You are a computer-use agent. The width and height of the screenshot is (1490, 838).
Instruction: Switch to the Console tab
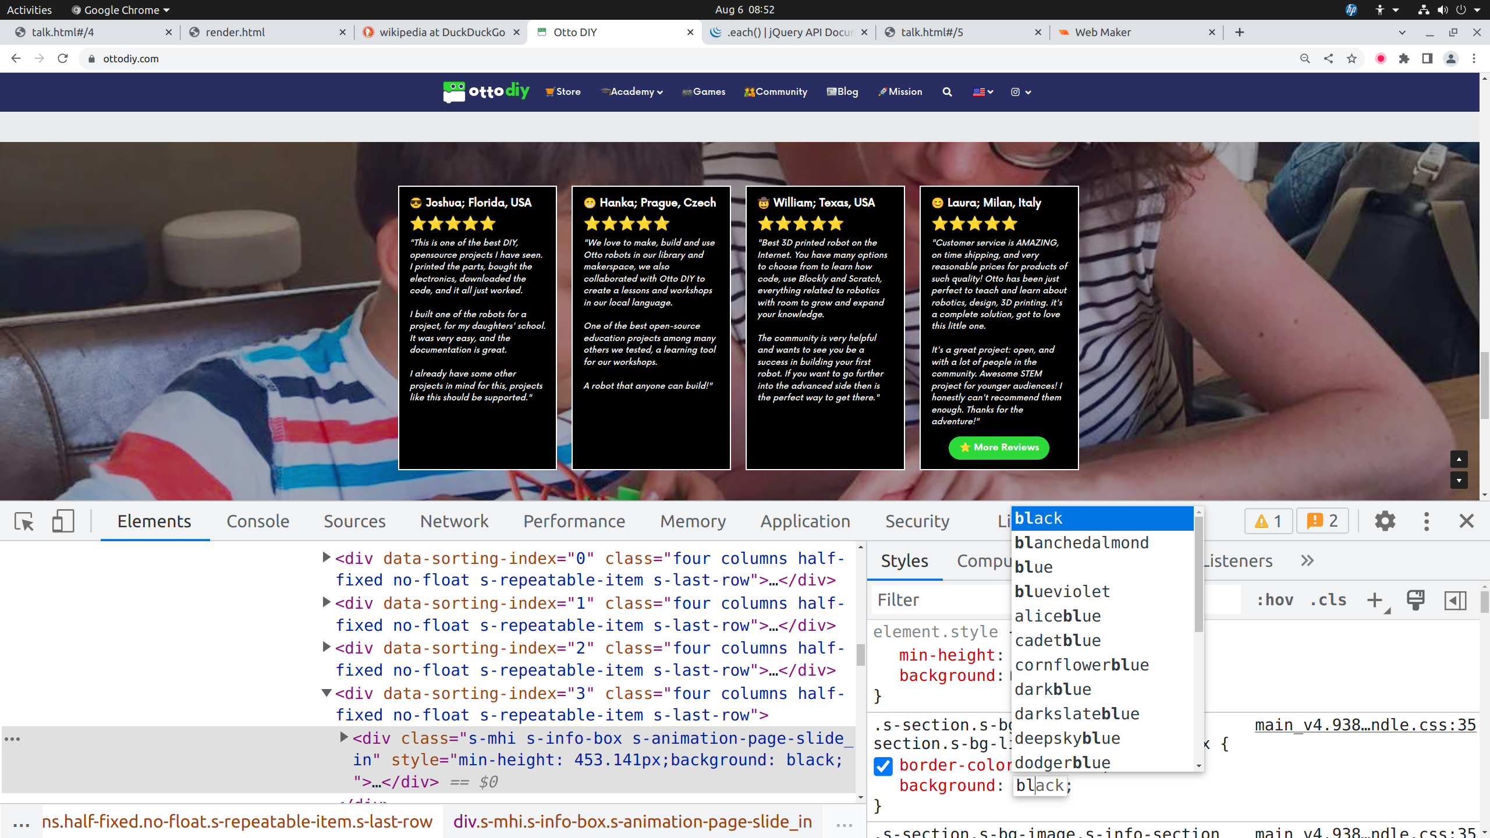[257, 521]
